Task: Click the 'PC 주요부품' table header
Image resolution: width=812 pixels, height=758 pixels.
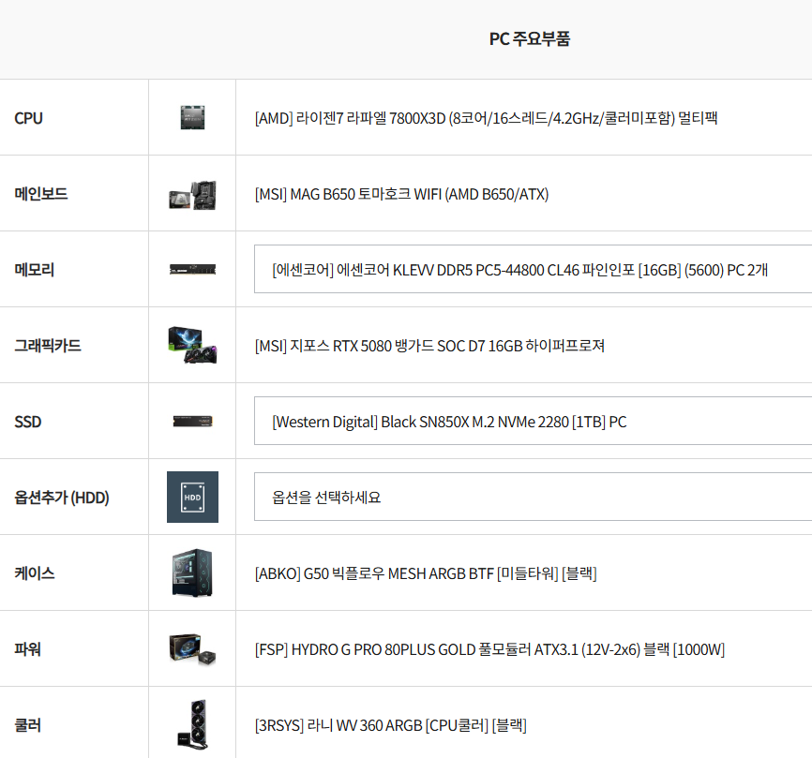Action: (529, 38)
